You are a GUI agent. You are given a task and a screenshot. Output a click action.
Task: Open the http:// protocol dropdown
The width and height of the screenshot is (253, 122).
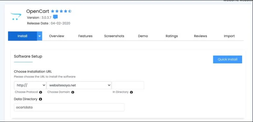(30, 85)
